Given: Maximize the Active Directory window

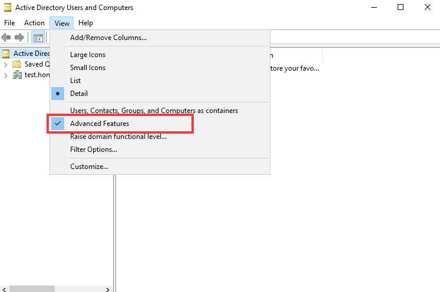Looking at the screenshot, I should 400,8.
